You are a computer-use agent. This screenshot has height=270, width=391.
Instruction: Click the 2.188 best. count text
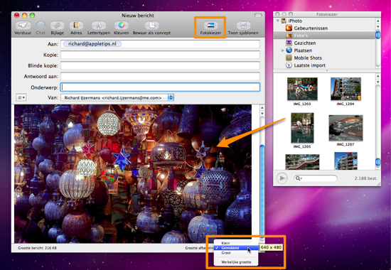366,178
